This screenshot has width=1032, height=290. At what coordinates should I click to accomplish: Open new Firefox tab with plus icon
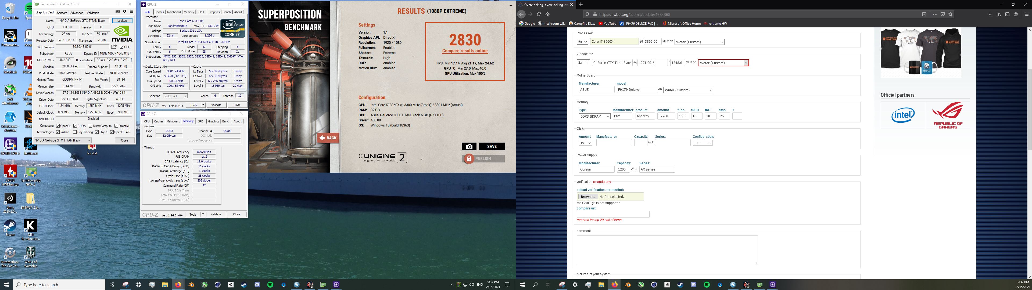(580, 4)
